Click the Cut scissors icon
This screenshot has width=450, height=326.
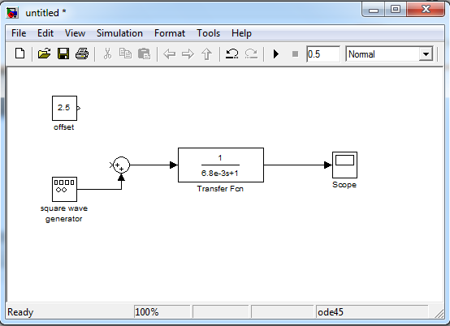[x=107, y=54]
